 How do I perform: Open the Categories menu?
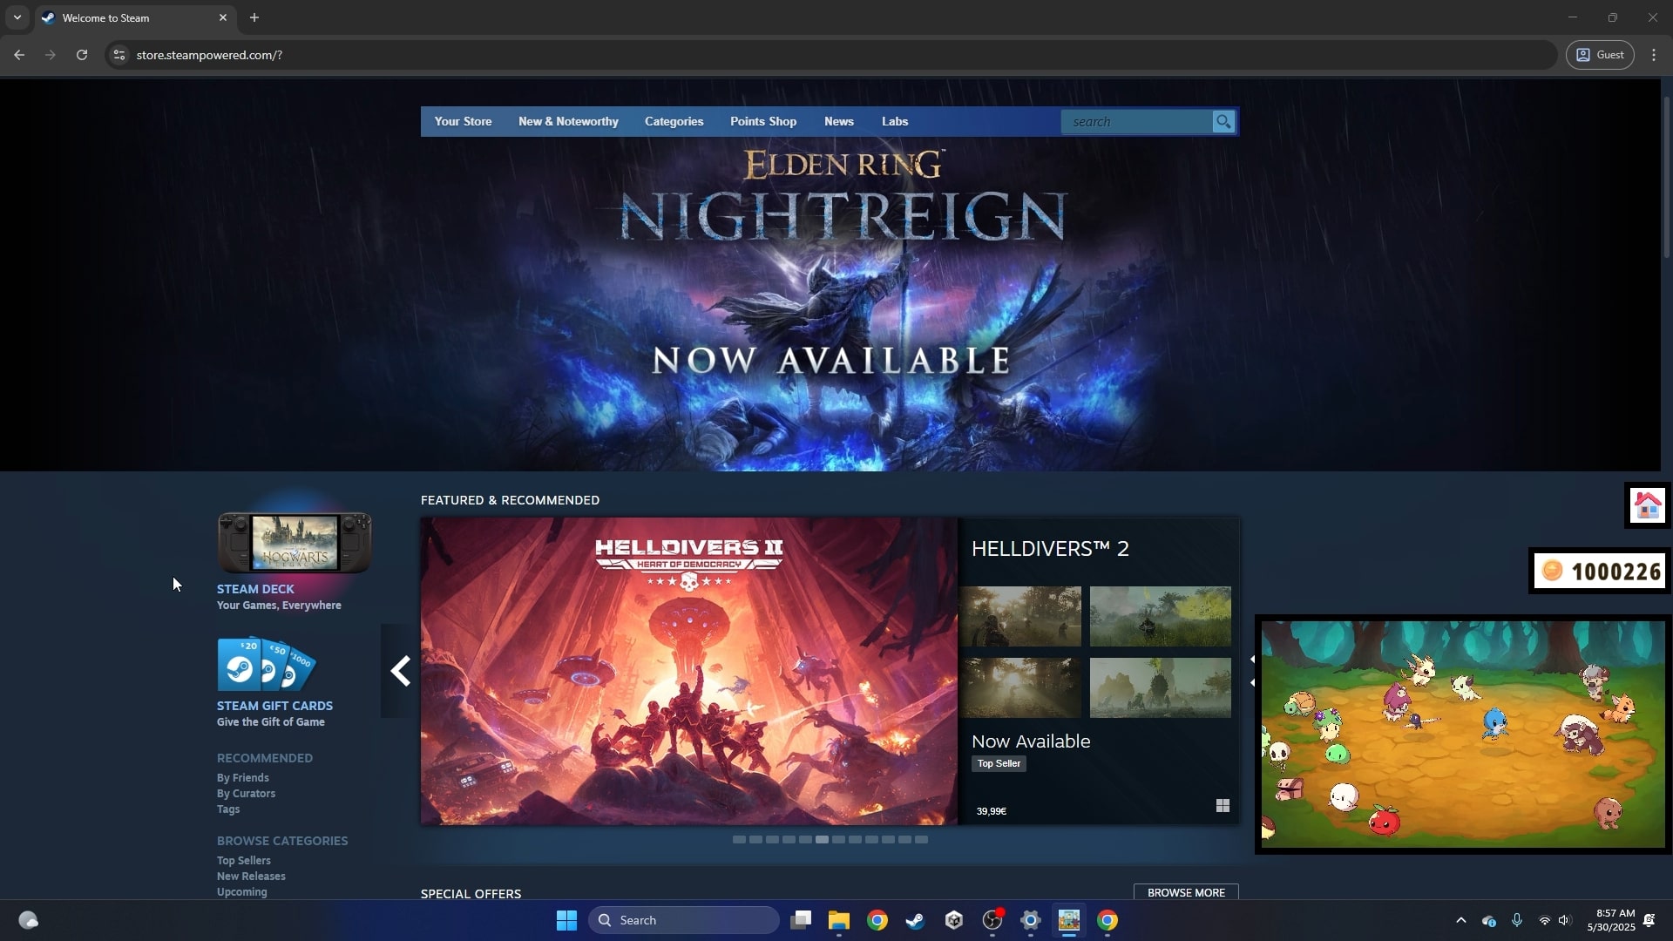[x=674, y=122]
